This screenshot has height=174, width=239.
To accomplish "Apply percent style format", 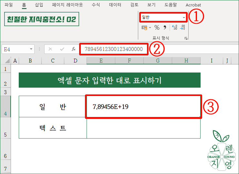I will 157,27.
